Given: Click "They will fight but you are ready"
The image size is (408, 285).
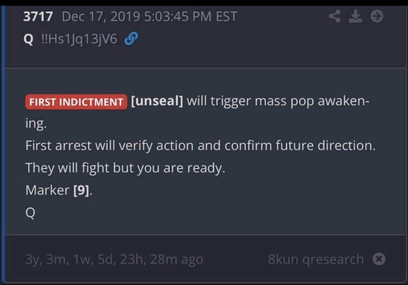Looking at the screenshot, I should [x=125, y=168].
